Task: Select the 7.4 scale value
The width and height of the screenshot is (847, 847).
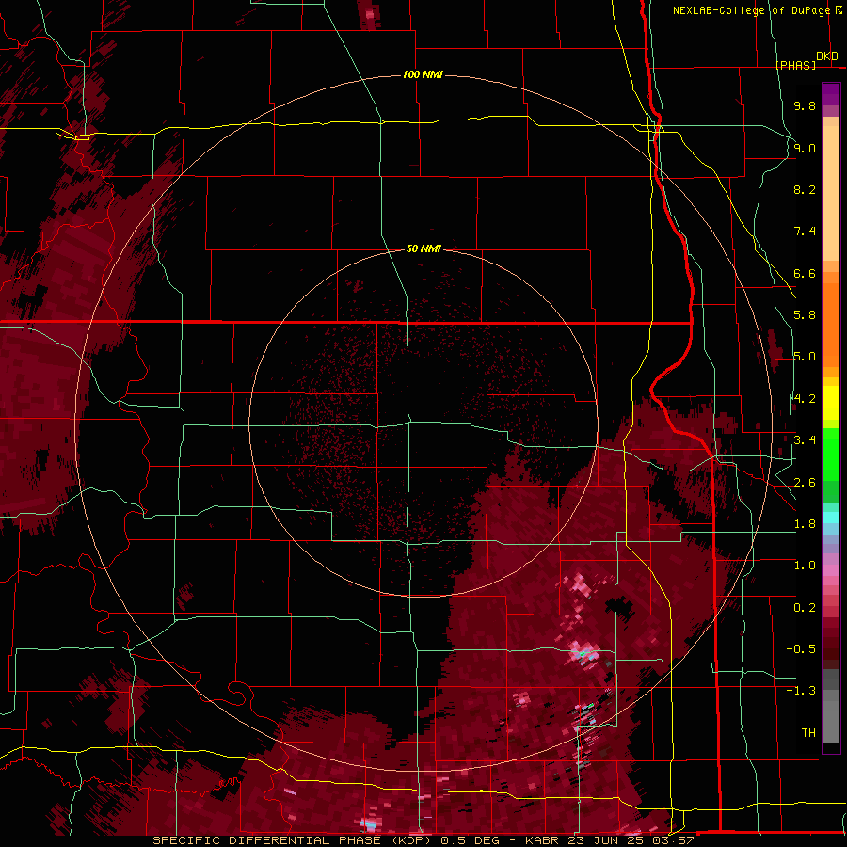Action: 805,232
